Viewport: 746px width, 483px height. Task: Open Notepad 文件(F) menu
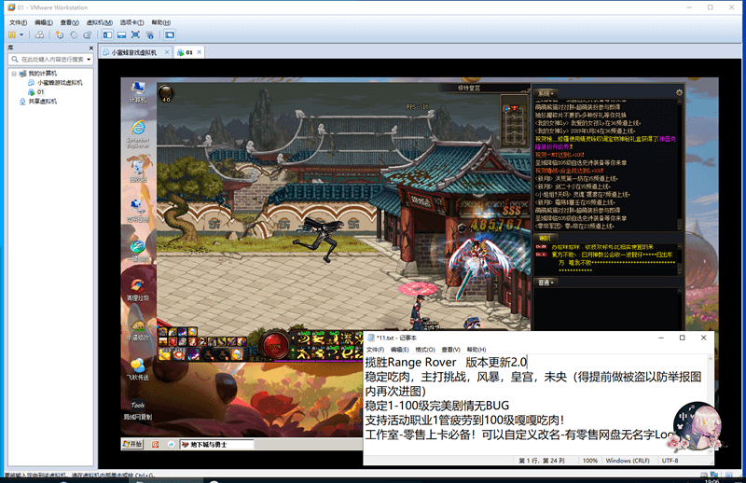pyautogui.click(x=376, y=350)
